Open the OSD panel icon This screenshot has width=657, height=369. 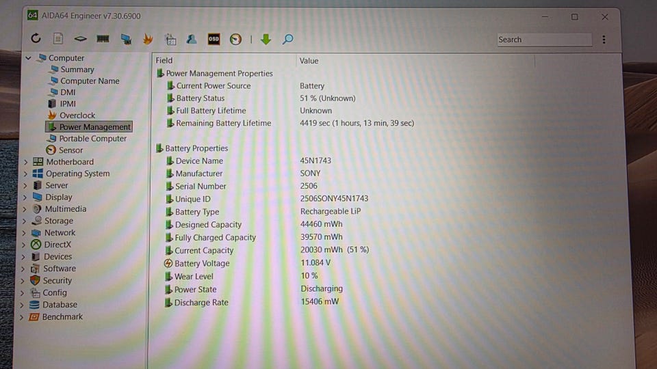pyautogui.click(x=214, y=39)
